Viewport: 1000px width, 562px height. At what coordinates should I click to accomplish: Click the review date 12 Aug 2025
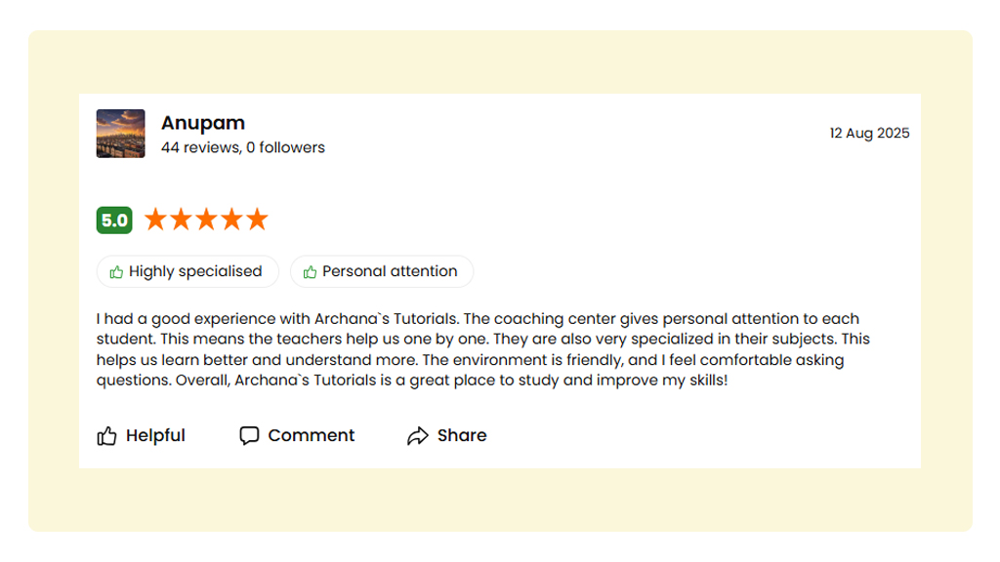coord(869,133)
